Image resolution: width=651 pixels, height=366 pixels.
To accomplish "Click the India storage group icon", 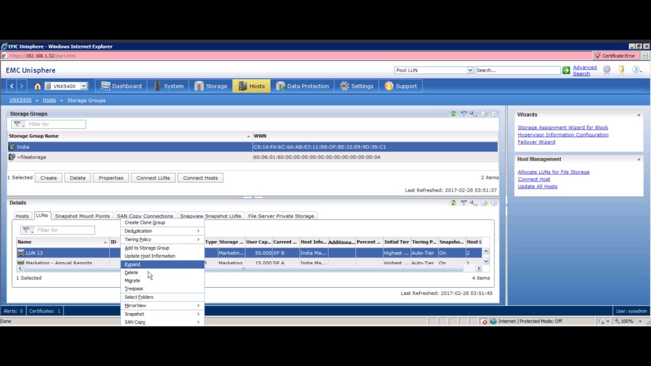I will click(x=12, y=147).
